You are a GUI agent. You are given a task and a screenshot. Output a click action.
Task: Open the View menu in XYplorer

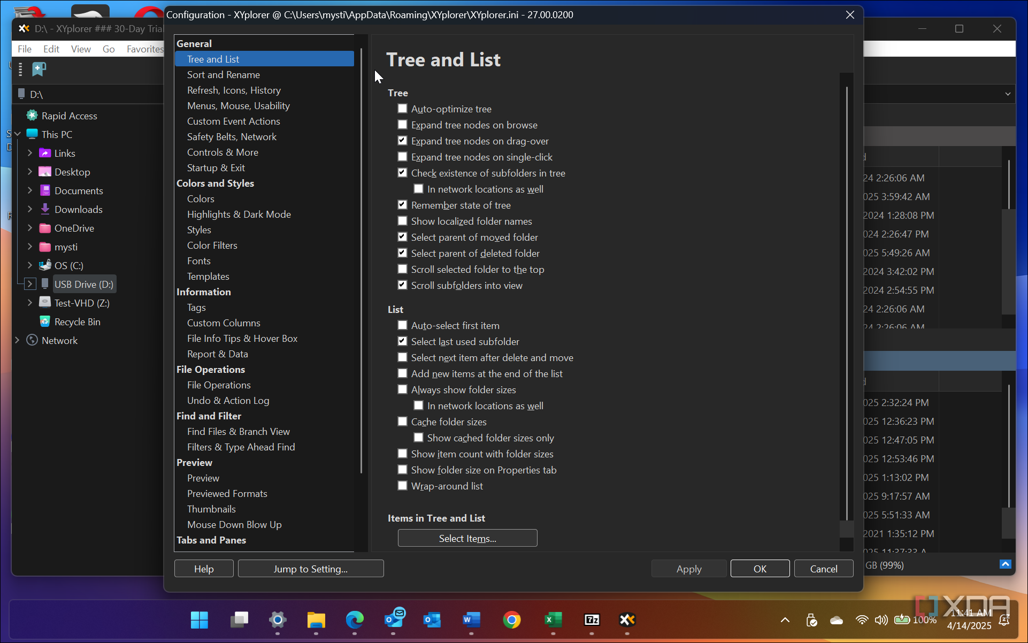coord(81,49)
